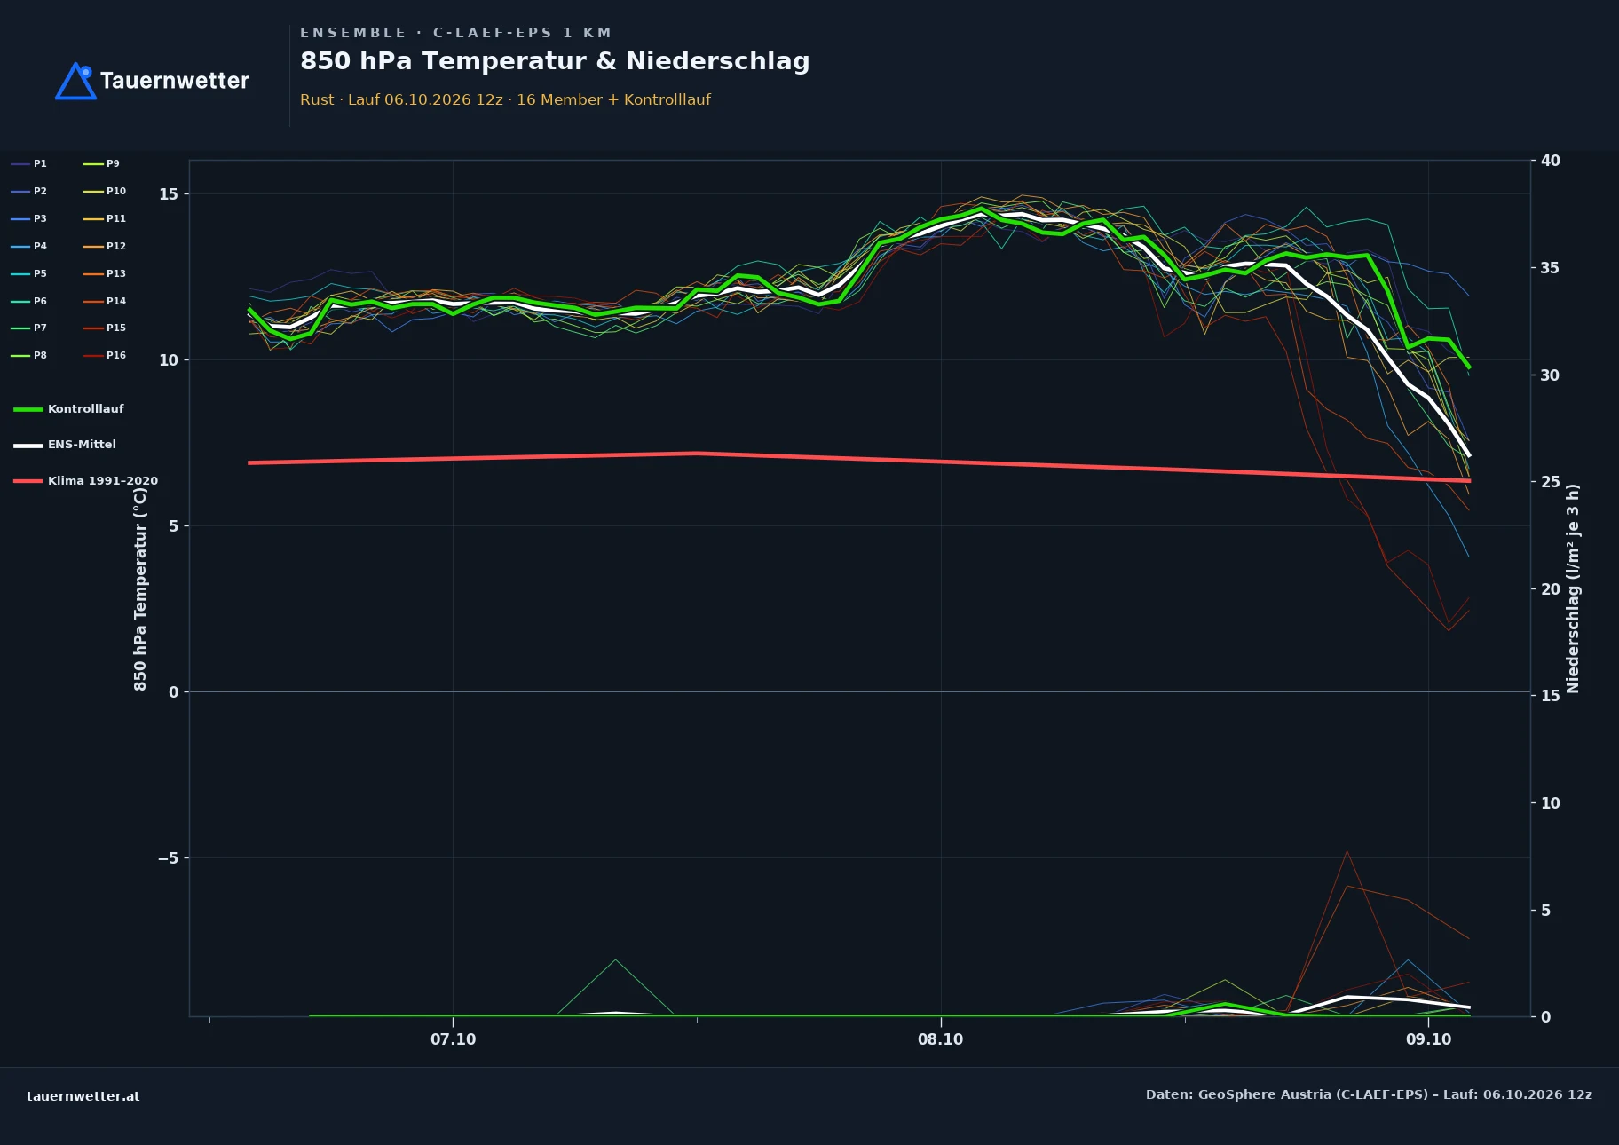Click the ENS-Mittel legend label
The width and height of the screenshot is (1619, 1145).
coord(82,445)
